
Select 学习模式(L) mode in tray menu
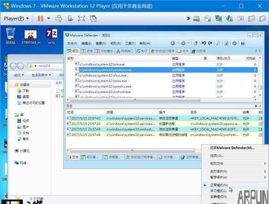(x=219, y=191)
